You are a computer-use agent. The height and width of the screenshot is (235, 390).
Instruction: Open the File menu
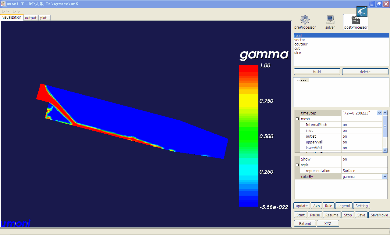pyautogui.click(x=5, y=11)
